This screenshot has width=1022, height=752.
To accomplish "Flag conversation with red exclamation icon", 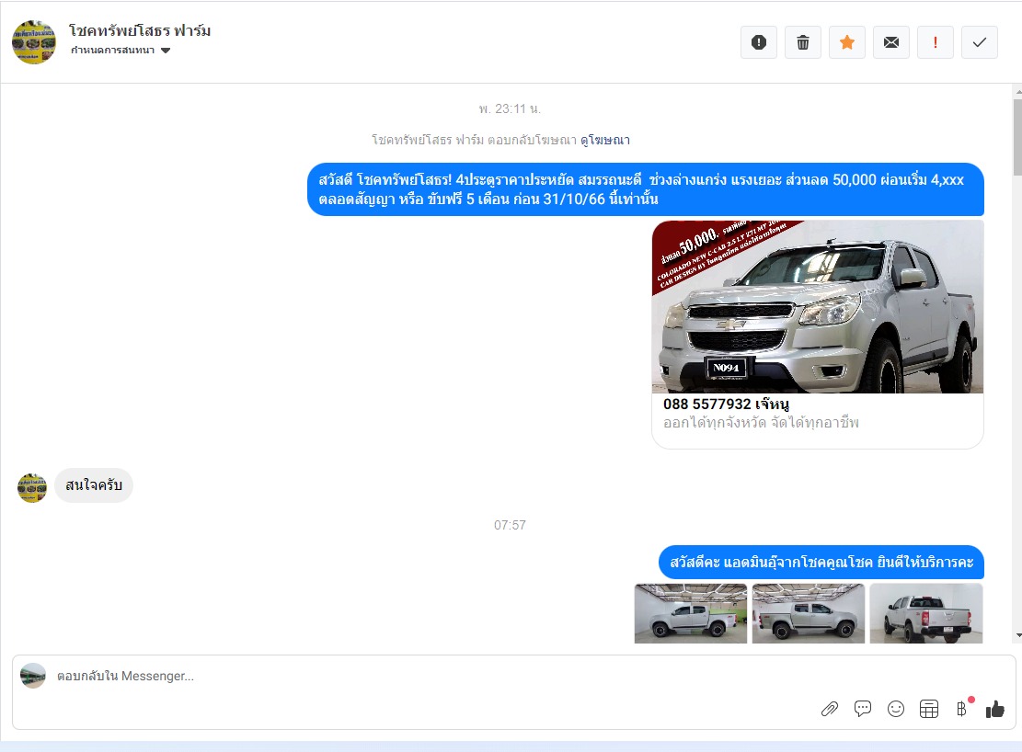I will click(x=936, y=42).
